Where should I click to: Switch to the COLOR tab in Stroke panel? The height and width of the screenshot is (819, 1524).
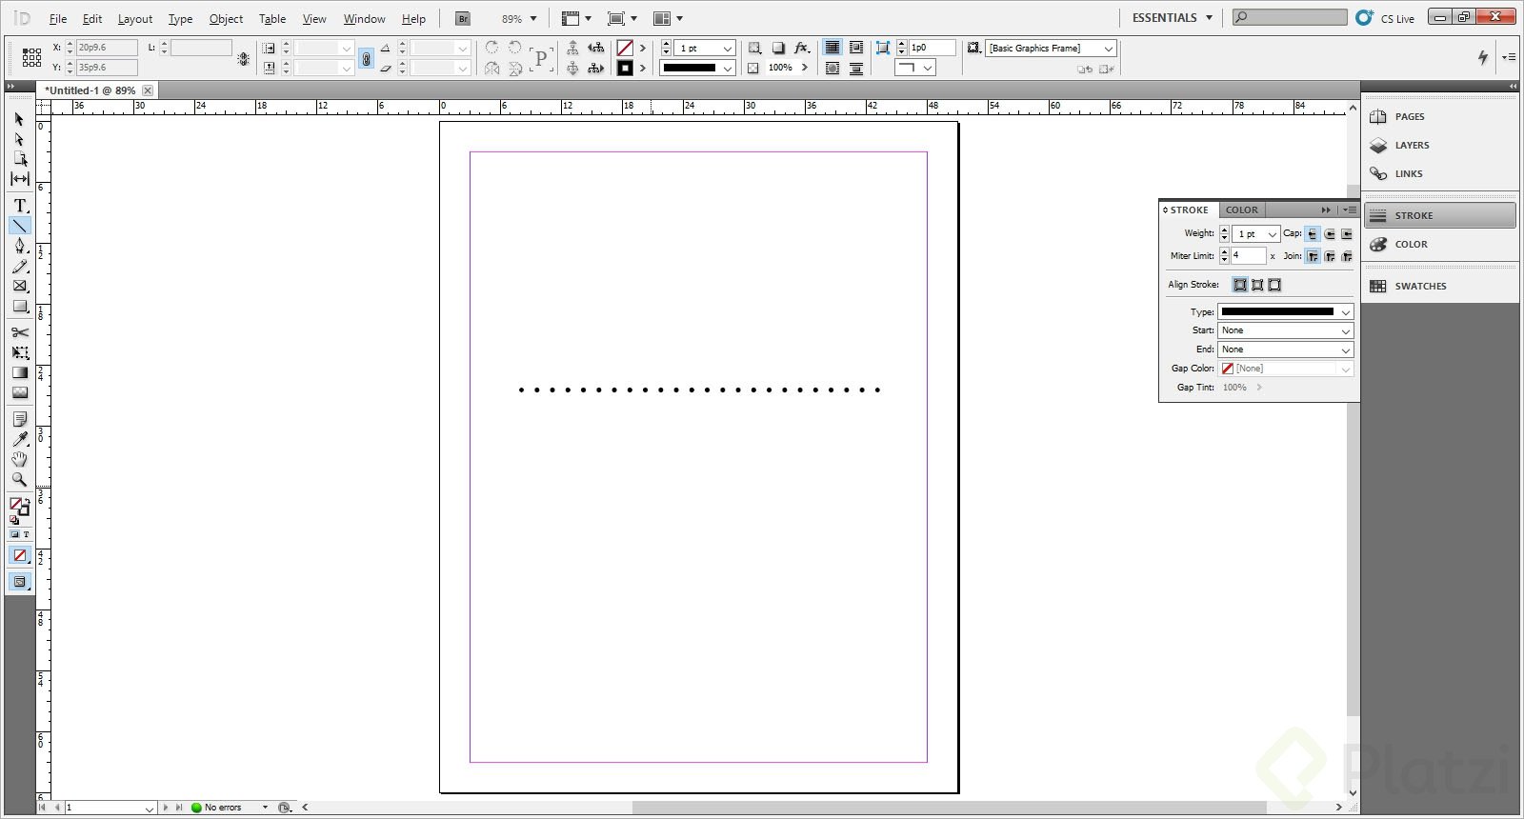[x=1241, y=210]
